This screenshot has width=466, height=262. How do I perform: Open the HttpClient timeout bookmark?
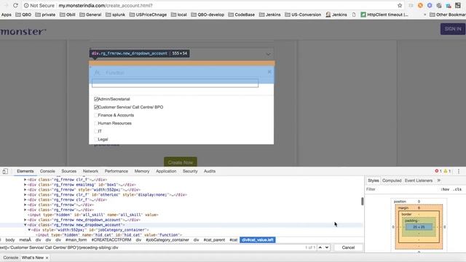[x=384, y=15]
